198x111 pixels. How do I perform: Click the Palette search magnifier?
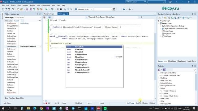pos(195,70)
